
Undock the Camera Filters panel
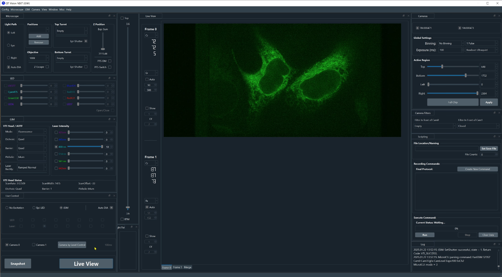(x=494, y=113)
